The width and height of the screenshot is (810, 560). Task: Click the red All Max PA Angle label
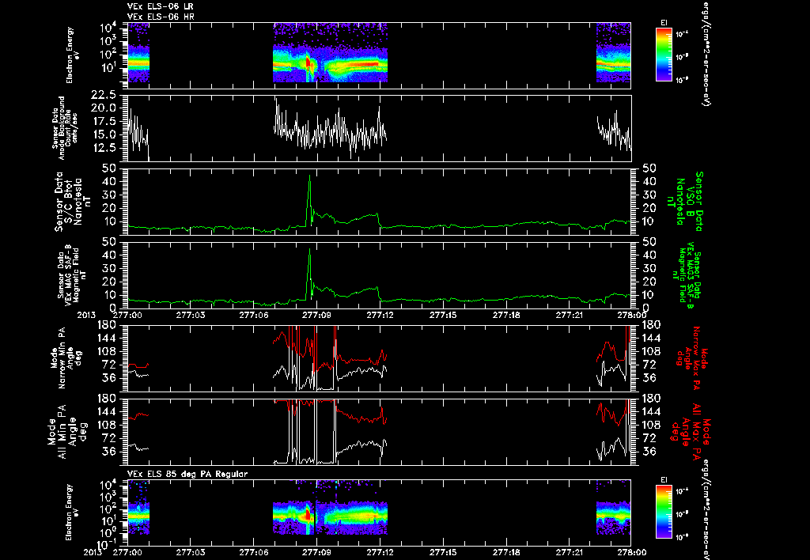[x=692, y=429]
